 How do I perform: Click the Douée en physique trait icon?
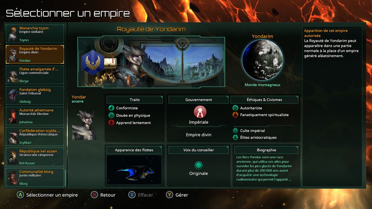[111, 115]
